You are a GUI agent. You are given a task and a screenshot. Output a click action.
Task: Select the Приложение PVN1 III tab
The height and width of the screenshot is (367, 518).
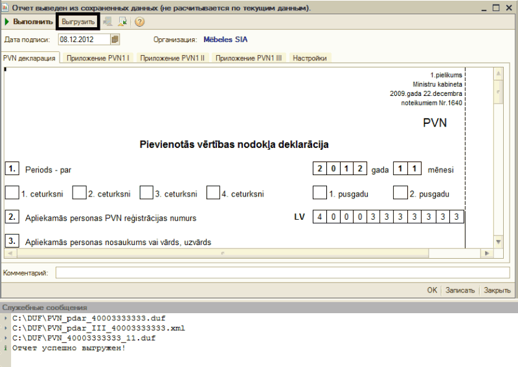pyautogui.click(x=249, y=58)
